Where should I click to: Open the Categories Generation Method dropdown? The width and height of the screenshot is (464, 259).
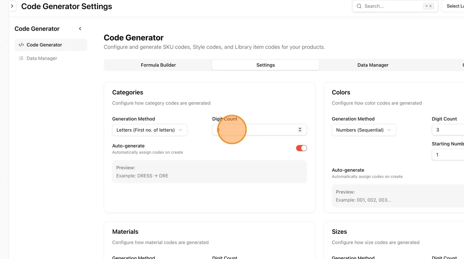pos(150,130)
